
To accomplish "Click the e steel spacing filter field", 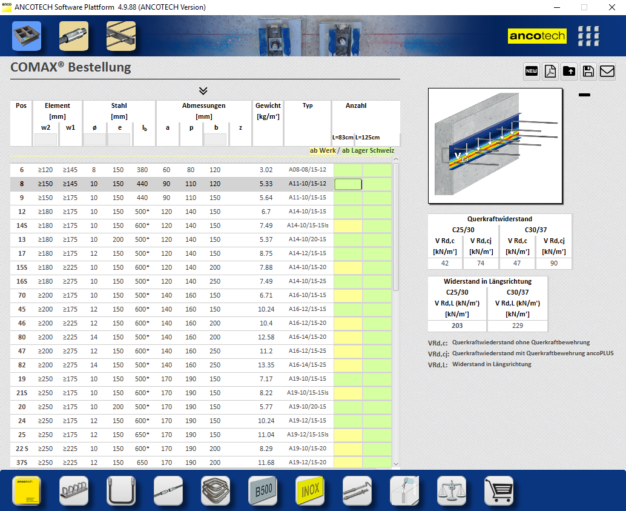I will click(x=119, y=139).
